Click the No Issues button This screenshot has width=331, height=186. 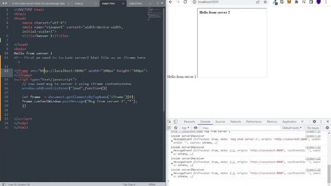313,128
